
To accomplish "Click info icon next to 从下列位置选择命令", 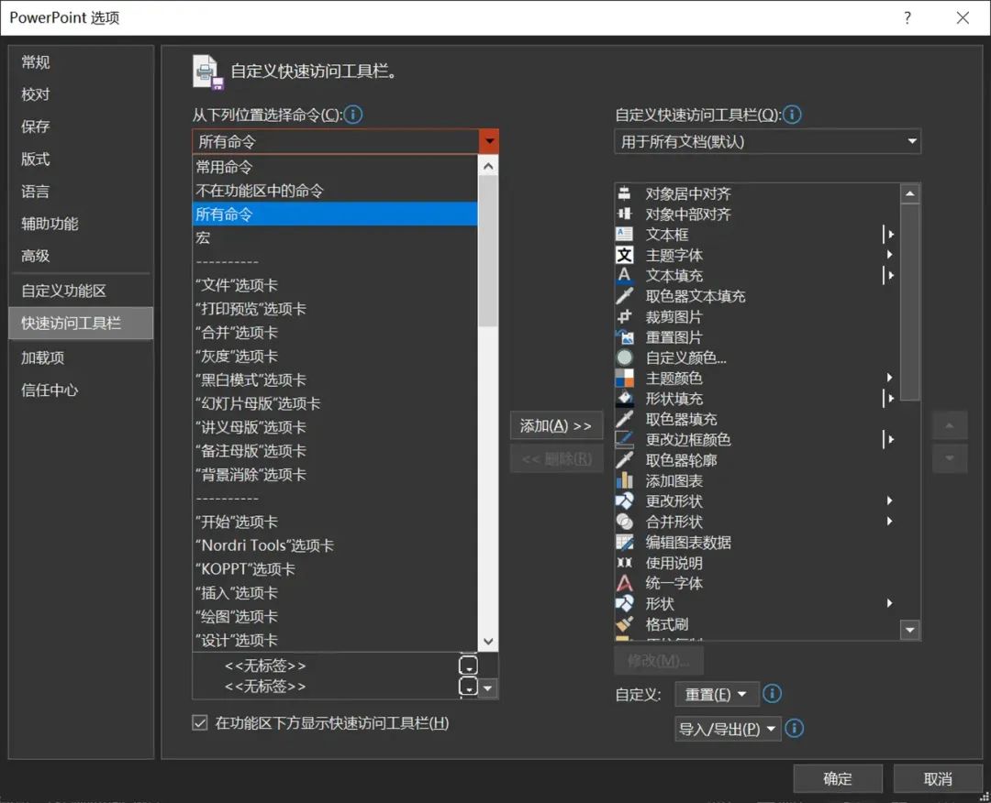I will click(x=352, y=115).
